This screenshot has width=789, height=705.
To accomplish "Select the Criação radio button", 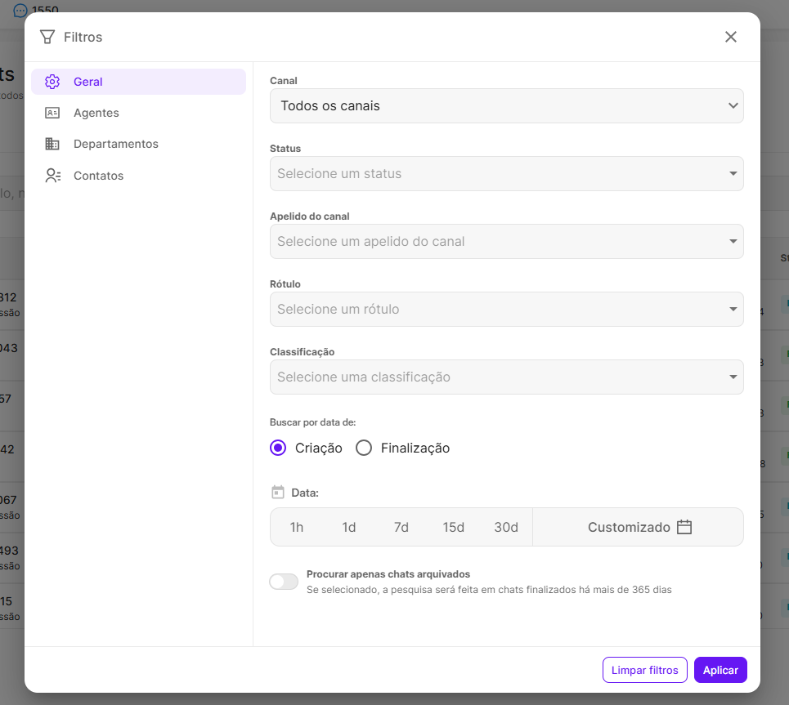I will pos(278,448).
